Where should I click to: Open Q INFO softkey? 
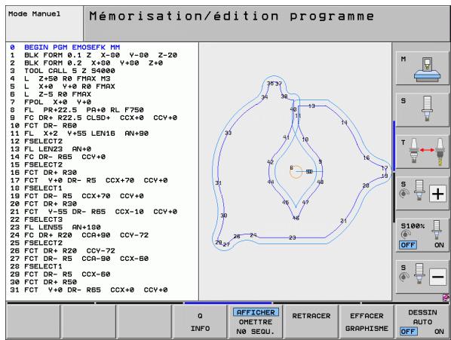(200, 321)
